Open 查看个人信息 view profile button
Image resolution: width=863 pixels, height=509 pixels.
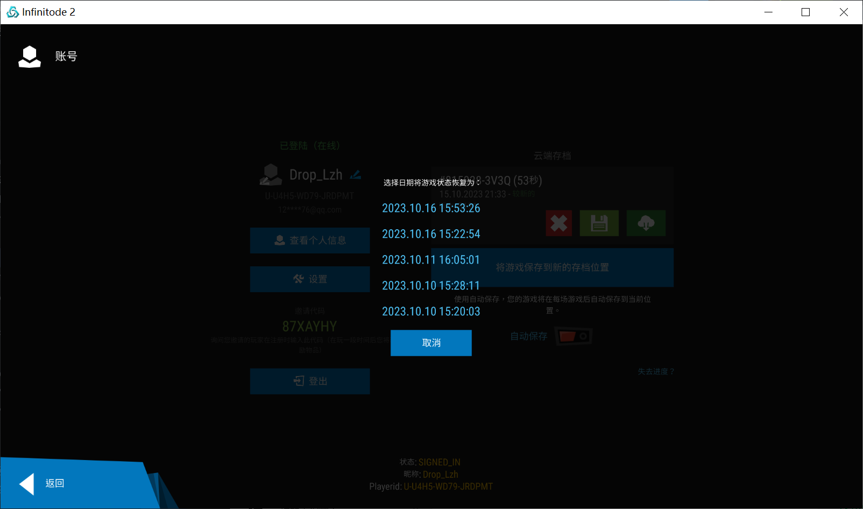point(310,241)
